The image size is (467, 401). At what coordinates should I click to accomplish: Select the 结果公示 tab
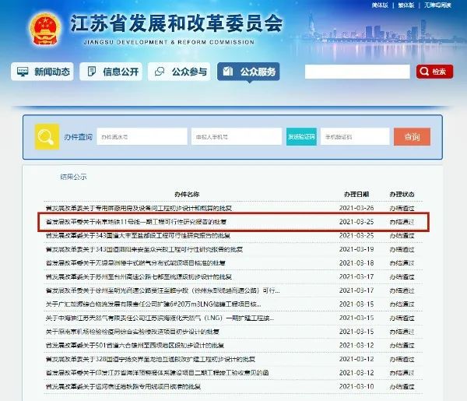coord(73,177)
